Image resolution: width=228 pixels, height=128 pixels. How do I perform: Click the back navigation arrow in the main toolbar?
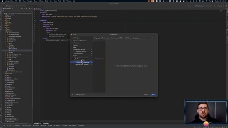click(1, 6)
